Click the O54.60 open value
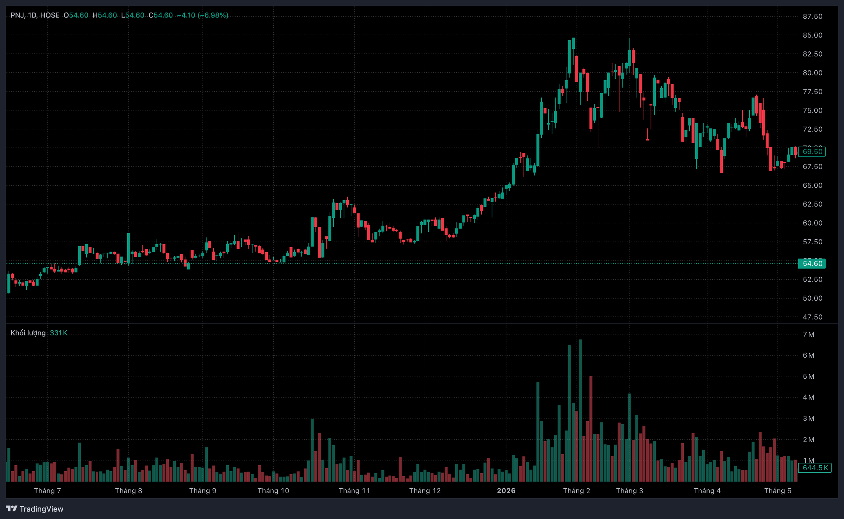844x519 pixels. click(x=76, y=15)
